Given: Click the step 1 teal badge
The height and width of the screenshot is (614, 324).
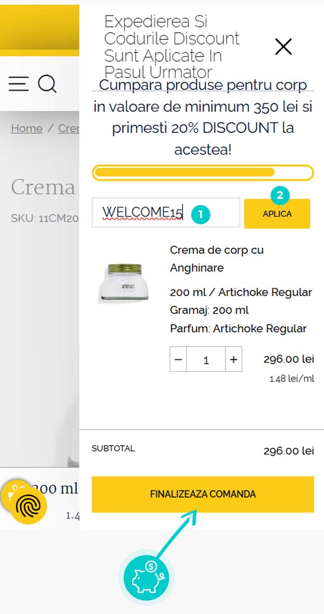Looking at the screenshot, I should tap(201, 213).
